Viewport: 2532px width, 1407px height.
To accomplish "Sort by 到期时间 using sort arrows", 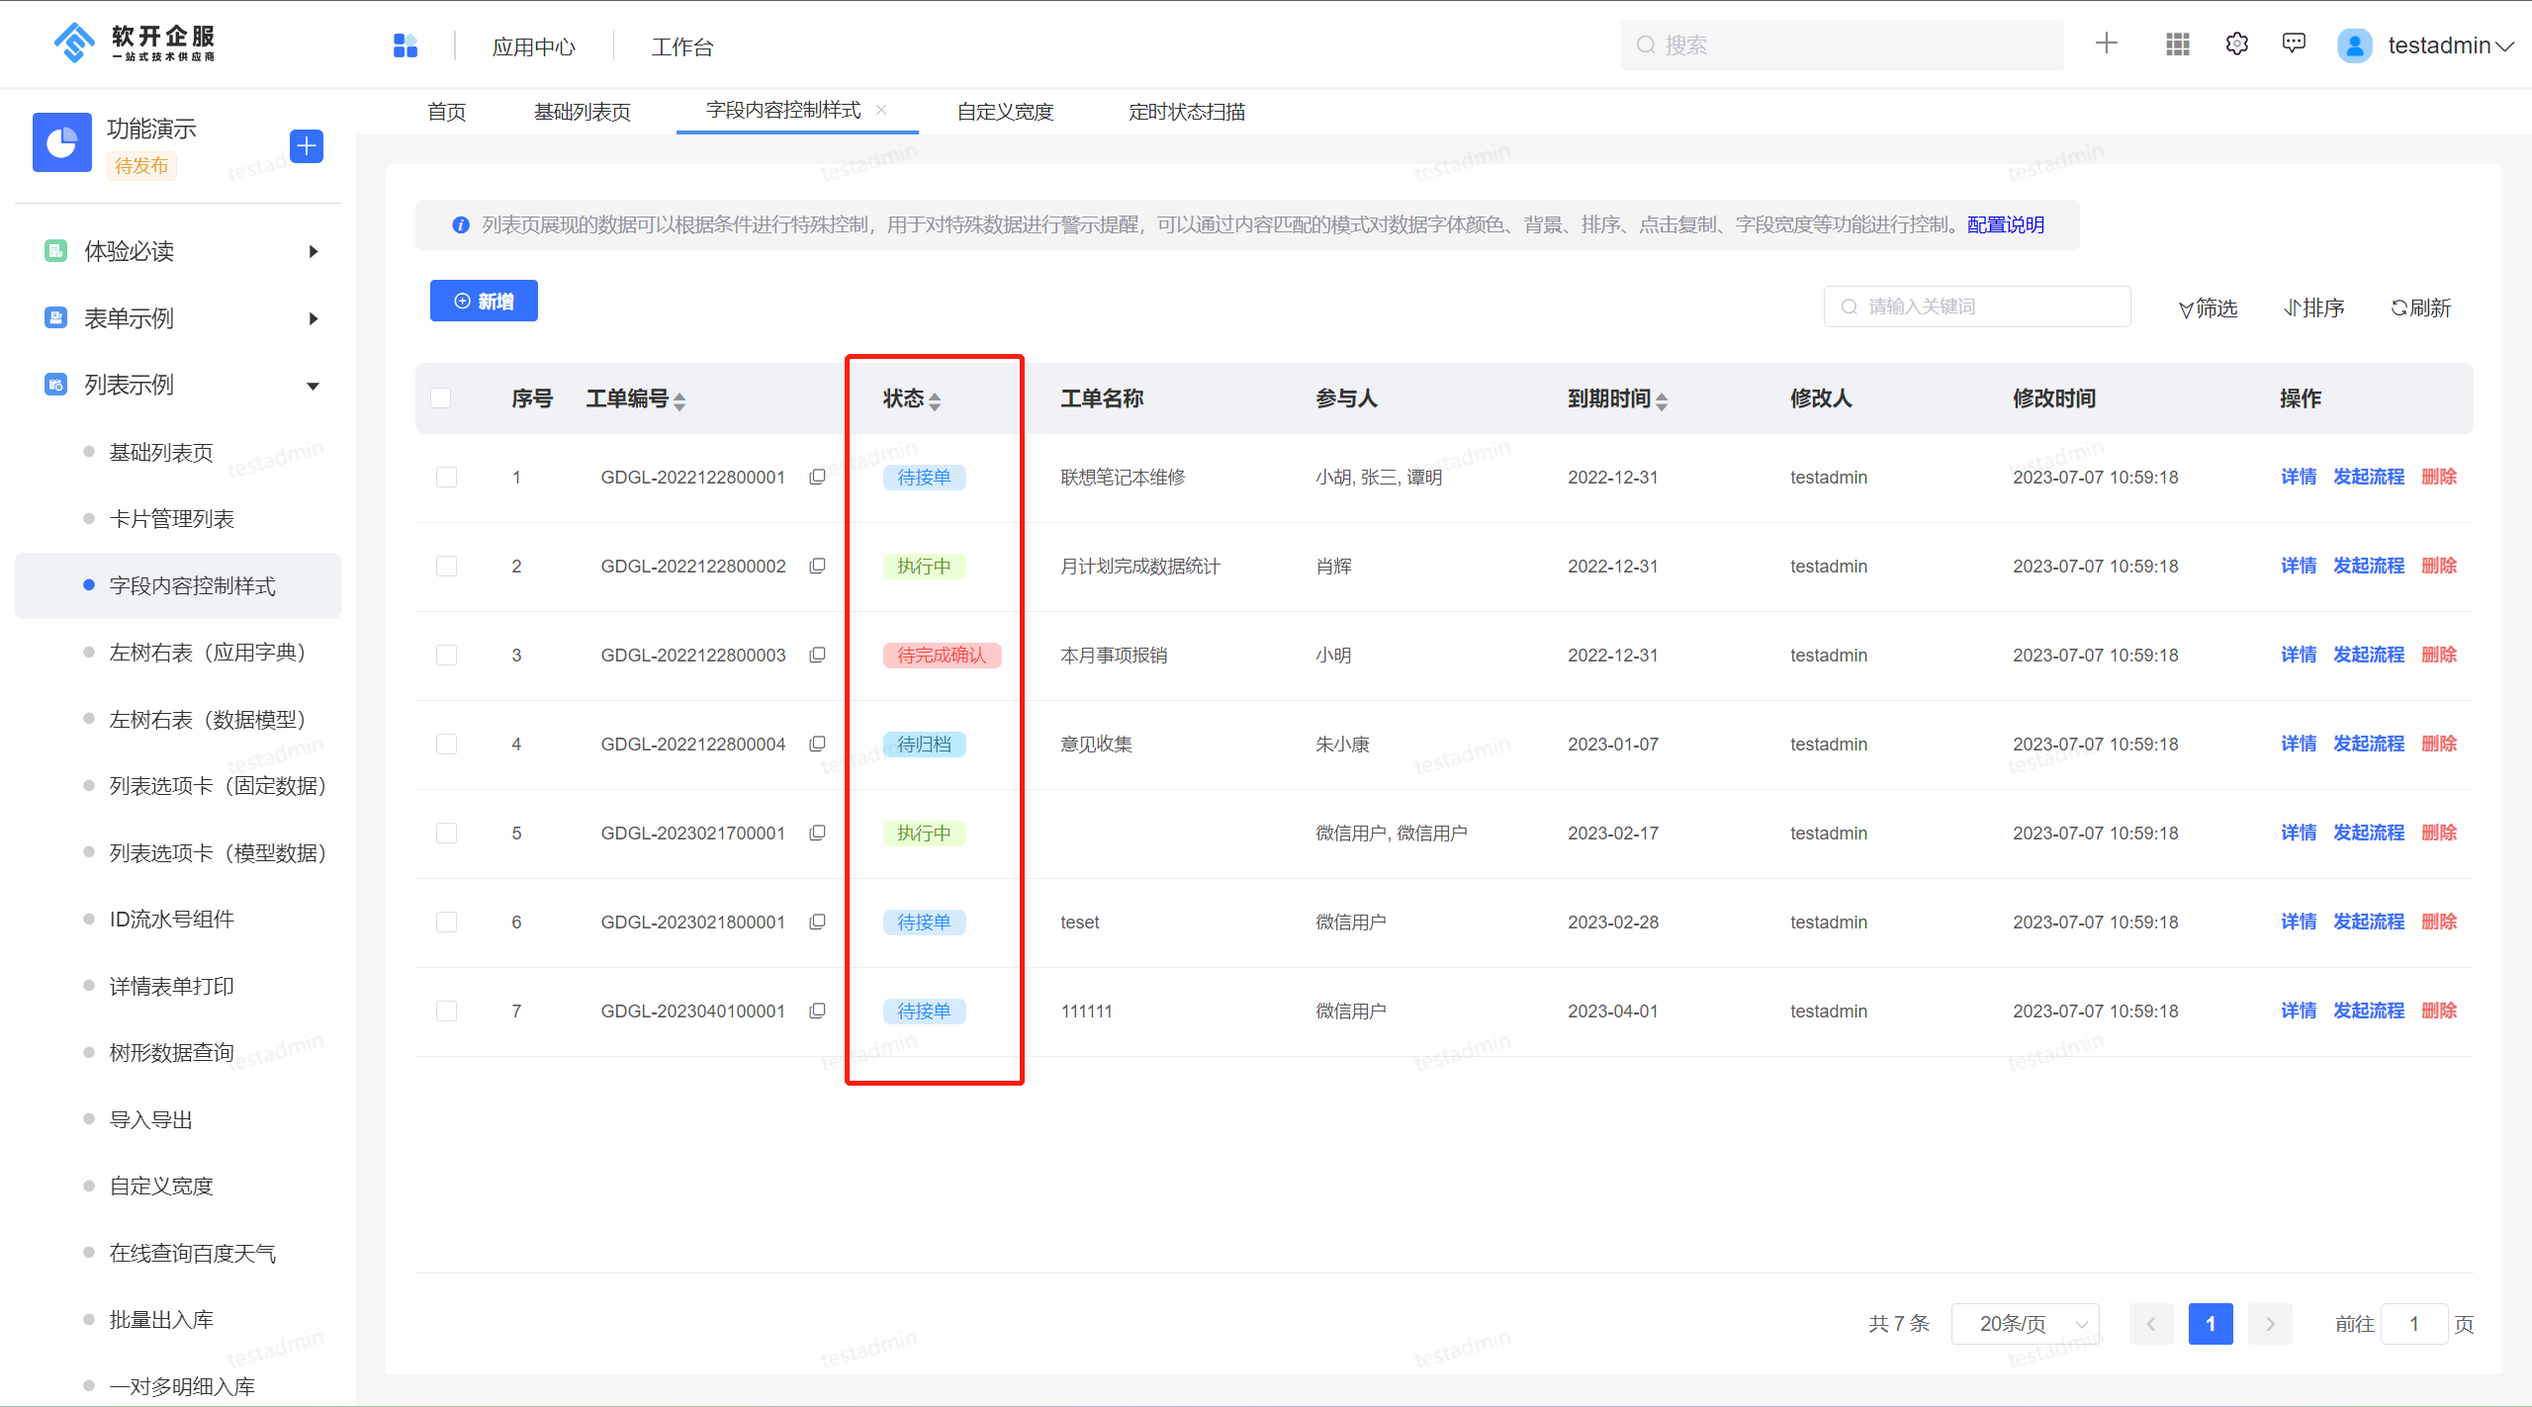I will point(1663,400).
